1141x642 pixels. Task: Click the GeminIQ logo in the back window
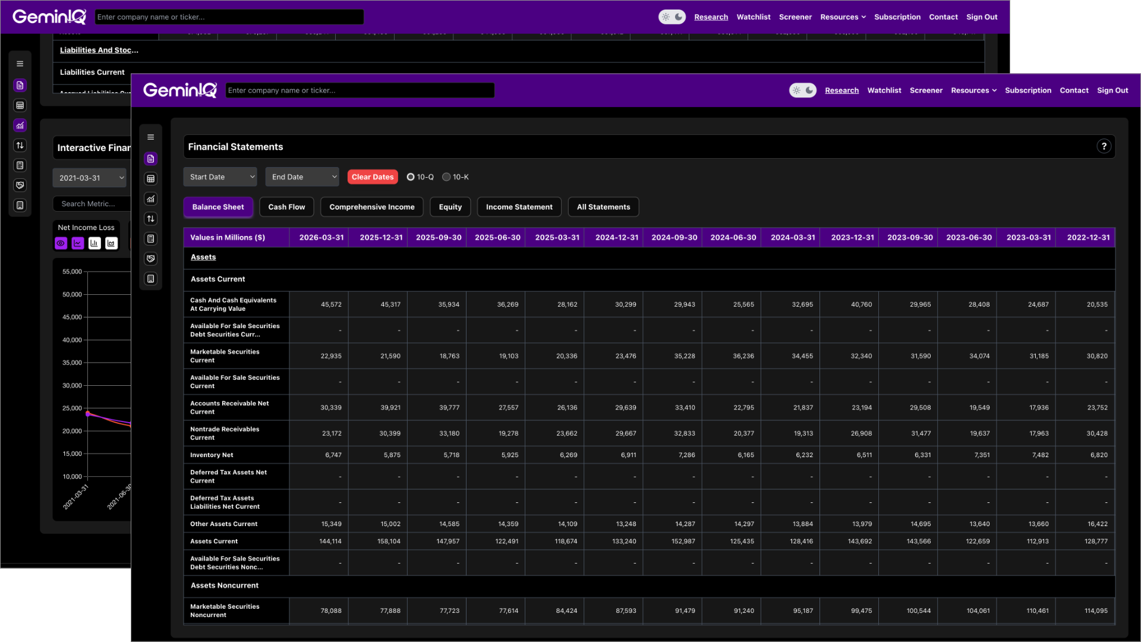[x=49, y=17]
